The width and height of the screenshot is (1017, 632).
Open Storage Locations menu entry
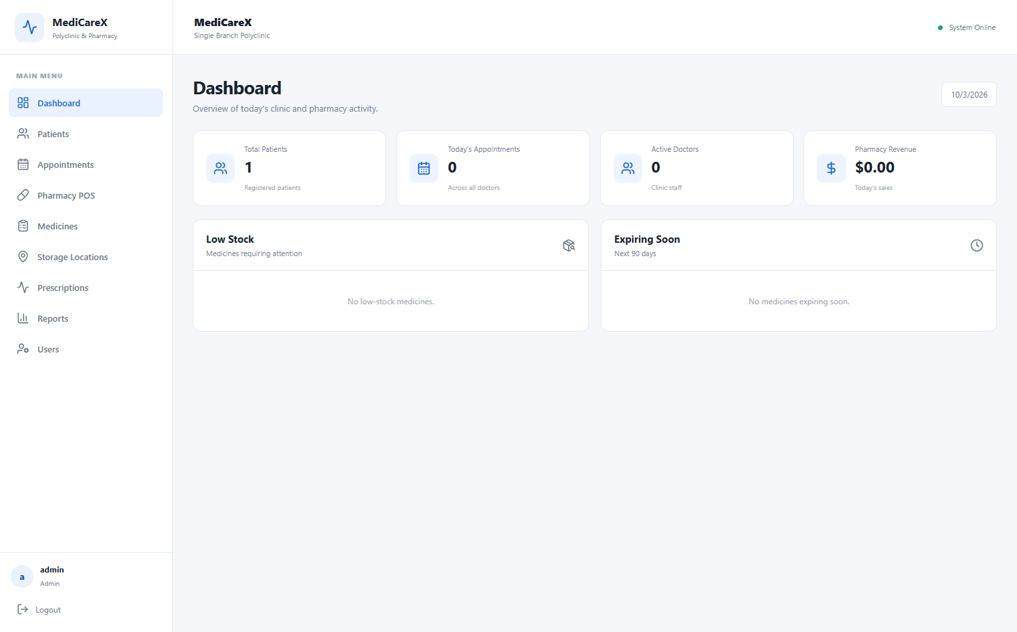(x=86, y=257)
